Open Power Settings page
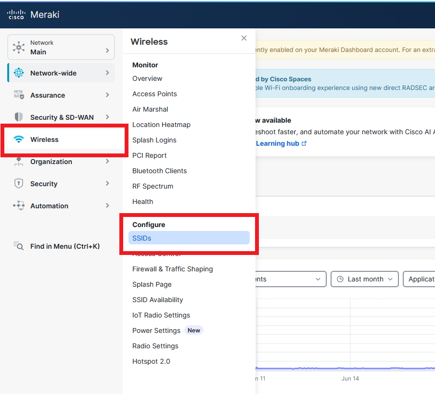The height and width of the screenshot is (394, 435). click(x=156, y=330)
